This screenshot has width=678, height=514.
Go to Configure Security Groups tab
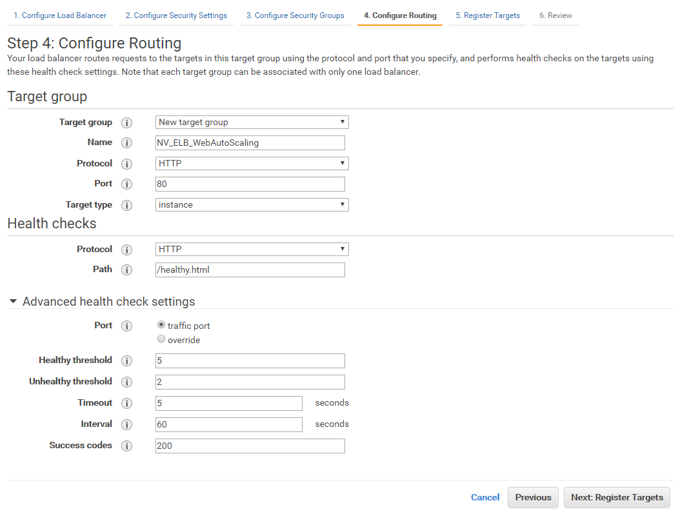pyautogui.click(x=295, y=15)
